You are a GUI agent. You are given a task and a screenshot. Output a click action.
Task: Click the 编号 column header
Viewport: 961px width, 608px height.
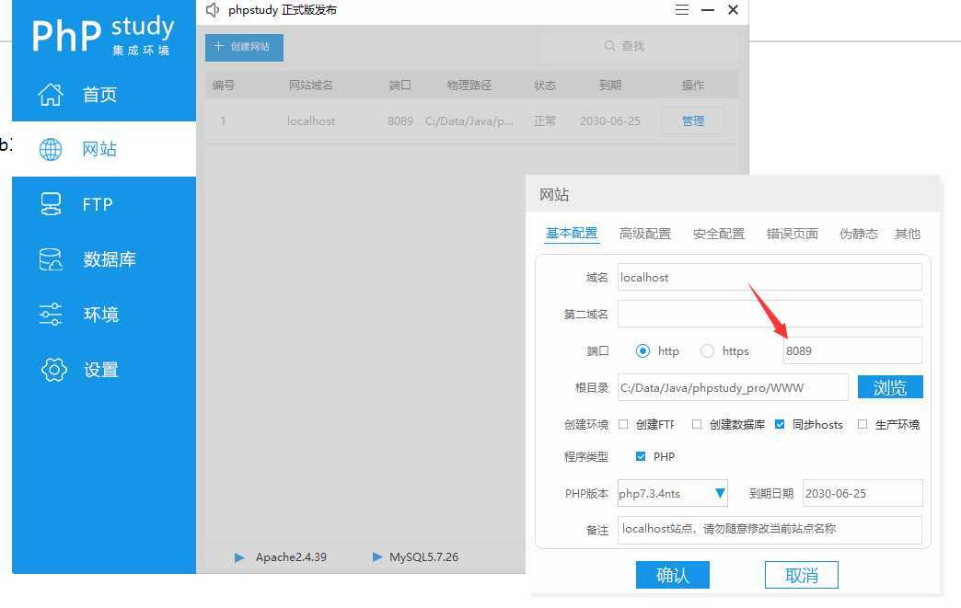tap(223, 86)
